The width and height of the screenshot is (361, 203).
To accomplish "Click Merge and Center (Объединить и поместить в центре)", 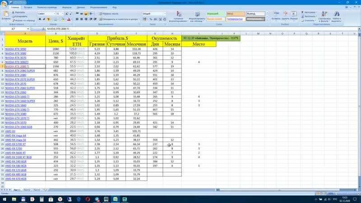I will (x=119, y=19).
